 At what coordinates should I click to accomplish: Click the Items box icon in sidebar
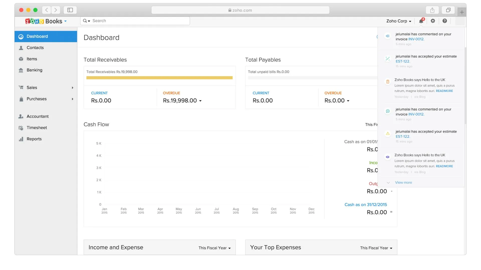21,59
